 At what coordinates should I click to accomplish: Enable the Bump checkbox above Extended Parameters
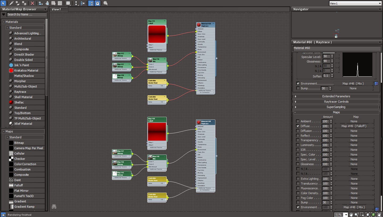[x=298, y=88]
